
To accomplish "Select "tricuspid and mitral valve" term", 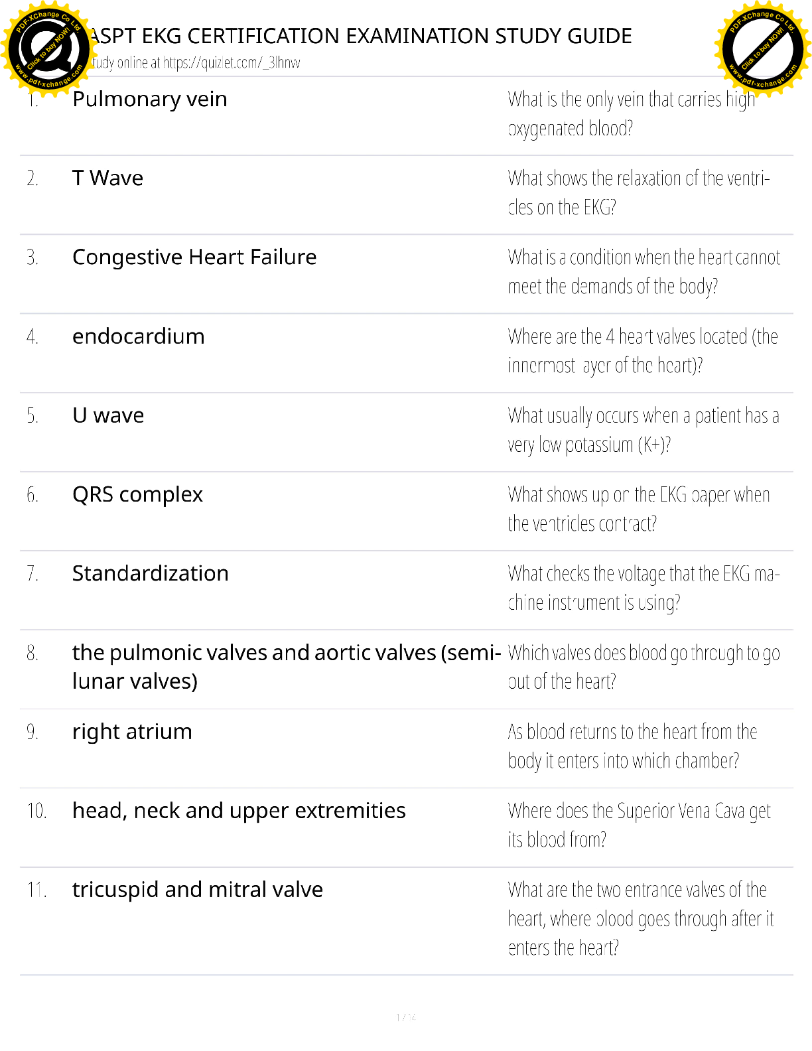I will click(x=198, y=889).
